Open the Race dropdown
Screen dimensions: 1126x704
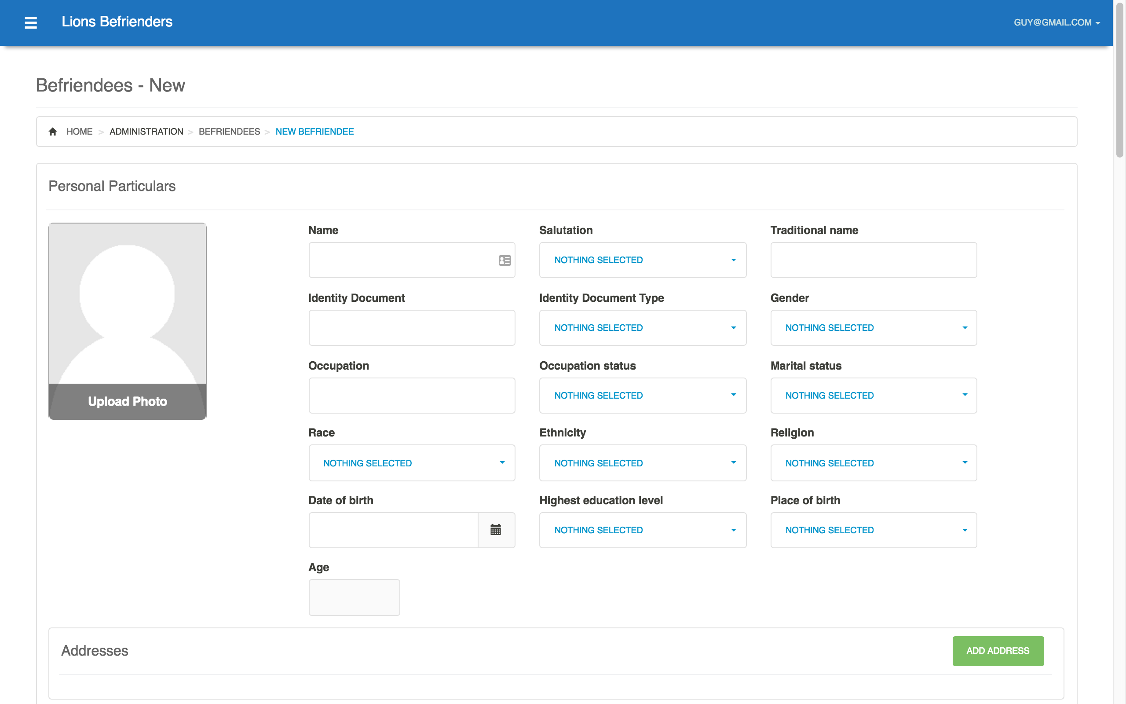point(412,463)
